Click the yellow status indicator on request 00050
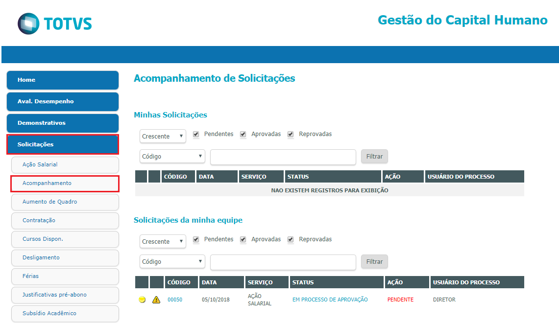 [142, 299]
